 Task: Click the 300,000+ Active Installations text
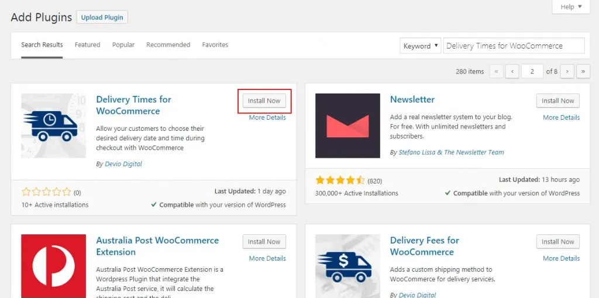(x=356, y=193)
